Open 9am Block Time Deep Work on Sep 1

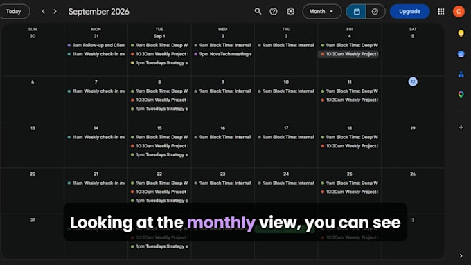click(x=159, y=45)
